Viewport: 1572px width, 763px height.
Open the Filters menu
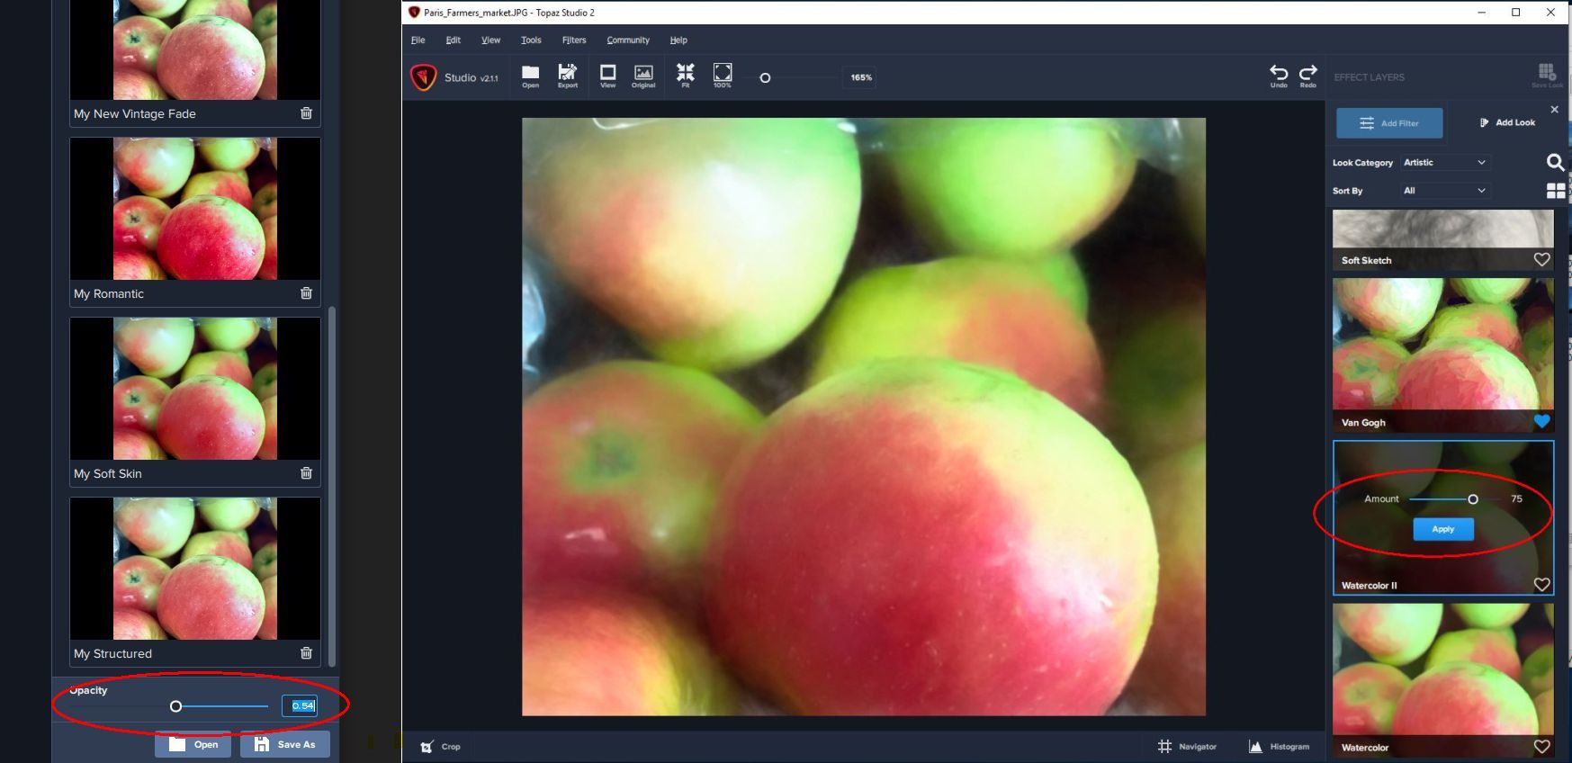coord(573,40)
